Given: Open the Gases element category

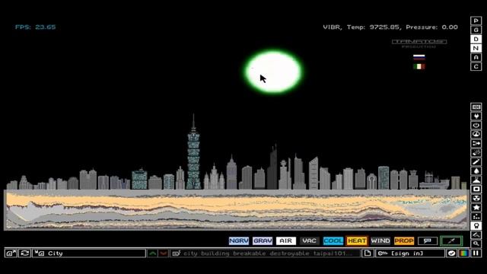Looking at the screenshot, I should 476,161.
